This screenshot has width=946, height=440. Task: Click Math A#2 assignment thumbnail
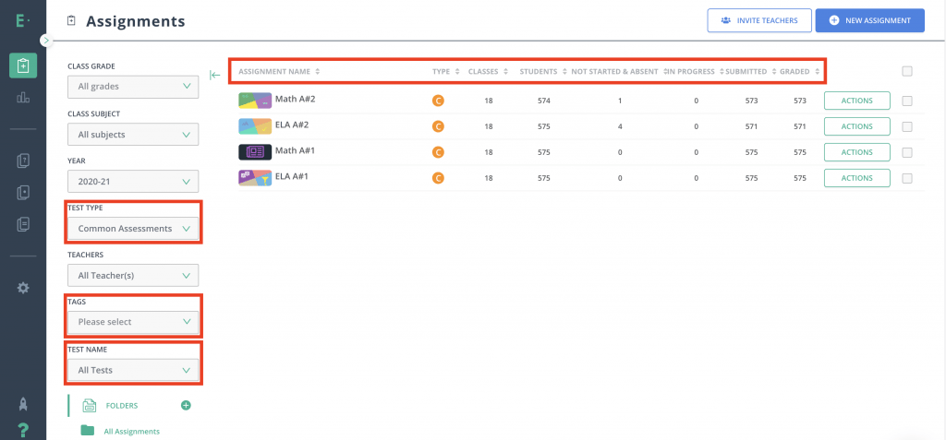(x=255, y=101)
